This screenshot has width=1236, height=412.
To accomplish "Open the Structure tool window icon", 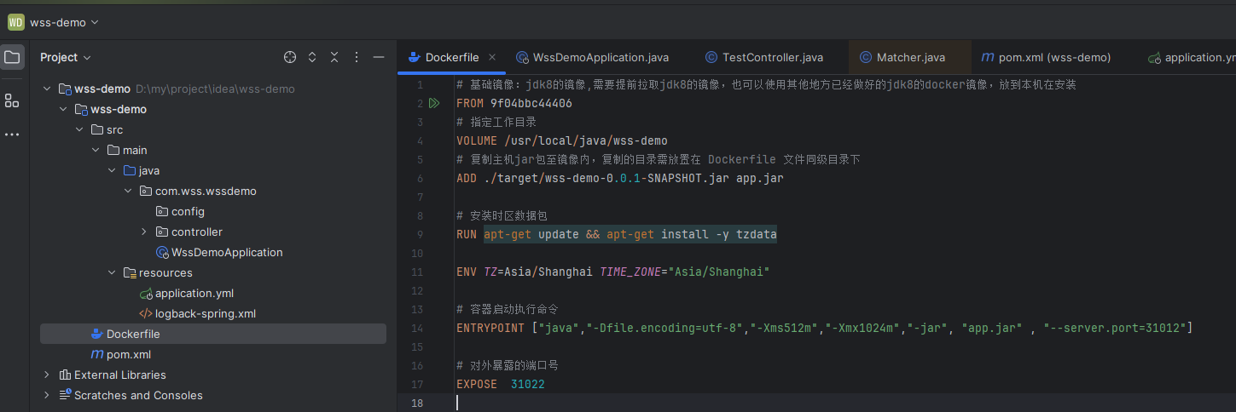I will tap(12, 100).
